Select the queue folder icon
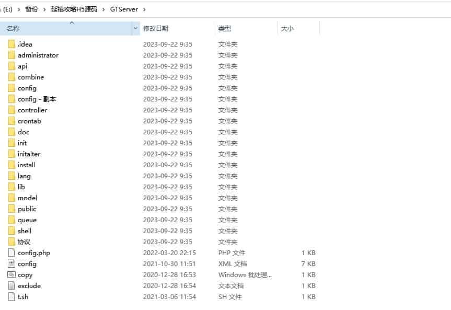Screen dimensions: 451x310 tap(11, 220)
